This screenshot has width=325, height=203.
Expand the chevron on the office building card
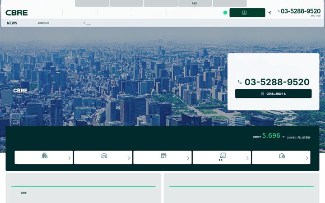coord(70,158)
